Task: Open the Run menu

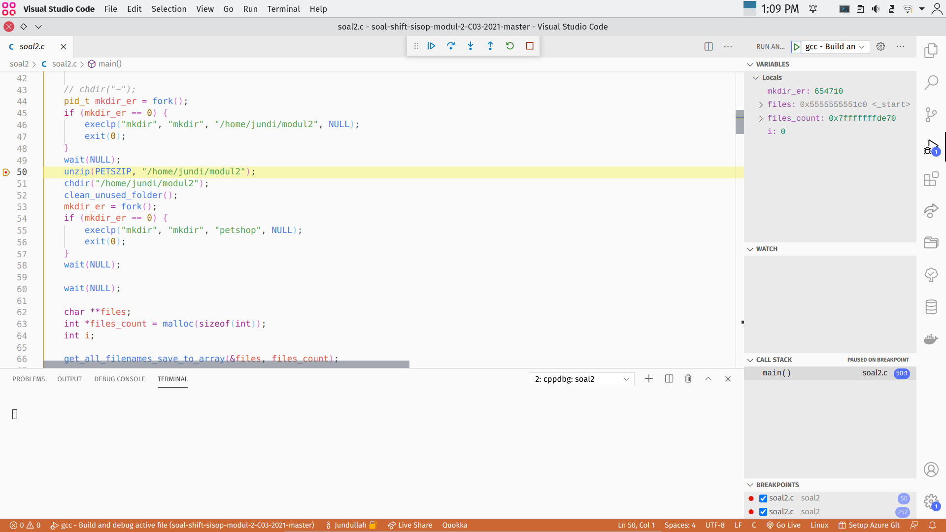Action: click(250, 9)
